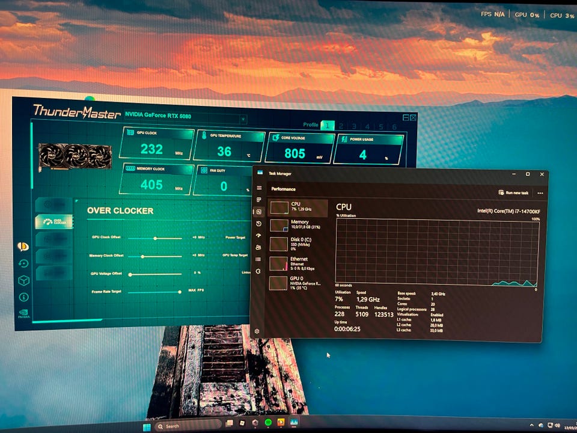The width and height of the screenshot is (577, 433).
Task: Minimize the ThunderMaster window
Action: pyautogui.click(x=406, y=117)
